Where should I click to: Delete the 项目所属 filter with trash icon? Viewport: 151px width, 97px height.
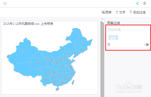coord(109,44)
